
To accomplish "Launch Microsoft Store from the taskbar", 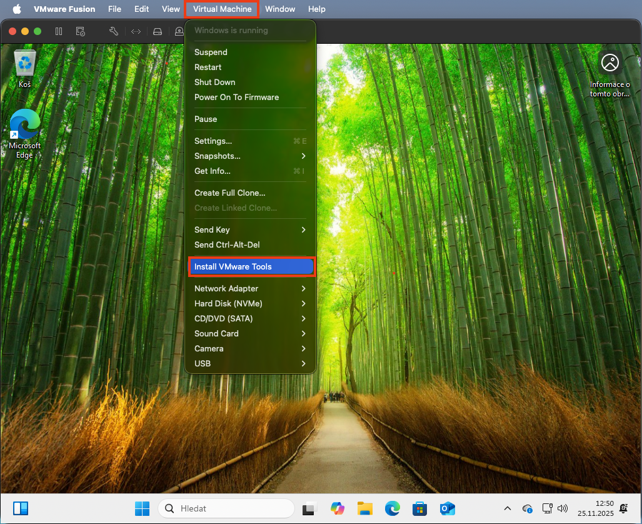I will pos(419,508).
